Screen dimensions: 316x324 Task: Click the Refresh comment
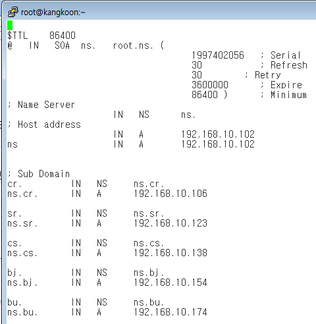289,65
